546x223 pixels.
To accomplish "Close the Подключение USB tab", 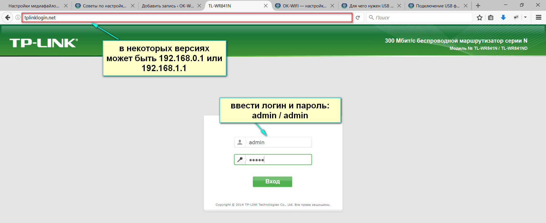I will (x=466, y=6).
